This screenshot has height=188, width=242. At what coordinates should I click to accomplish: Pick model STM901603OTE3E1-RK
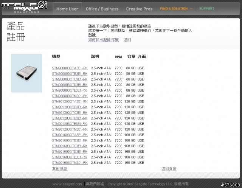(x=70, y=157)
